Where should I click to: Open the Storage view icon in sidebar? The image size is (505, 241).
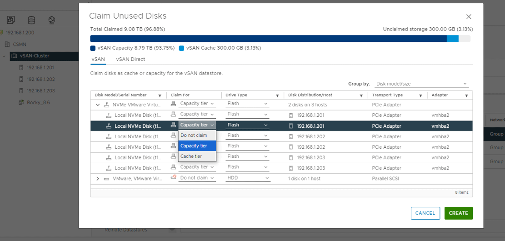coord(31,20)
